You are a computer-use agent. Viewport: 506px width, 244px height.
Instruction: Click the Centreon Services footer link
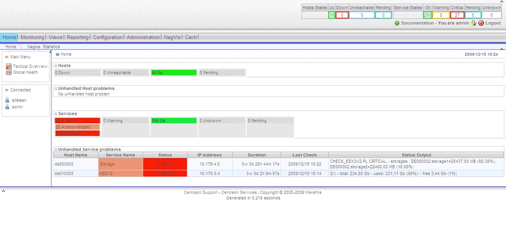(239, 192)
